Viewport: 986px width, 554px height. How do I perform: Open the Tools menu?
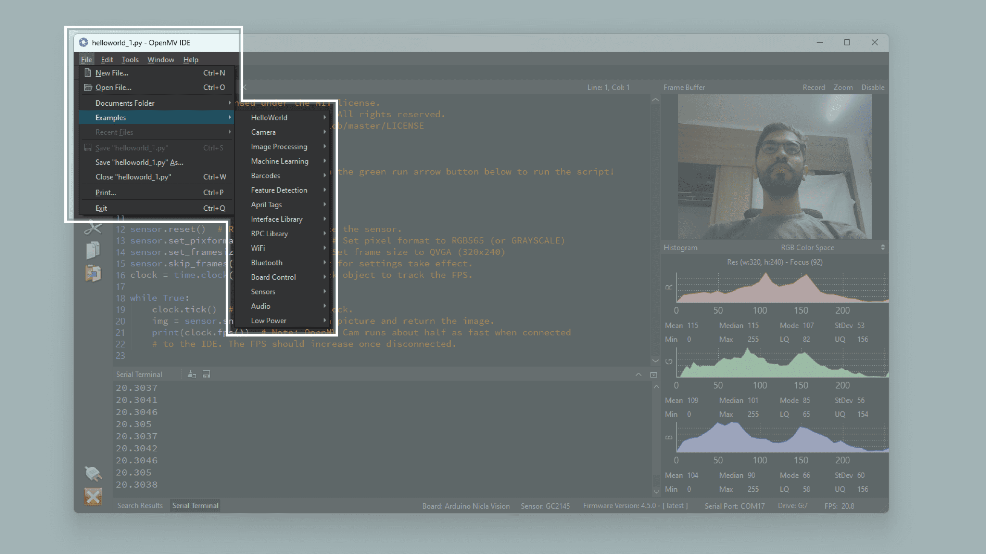pos(130,60)
